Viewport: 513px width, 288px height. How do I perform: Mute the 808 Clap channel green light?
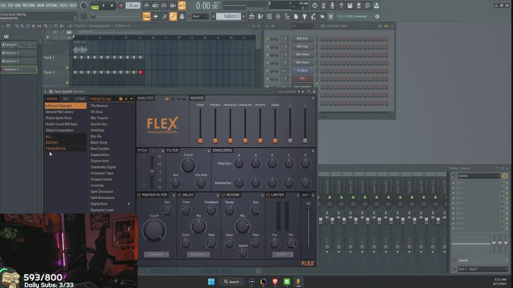point(267,47)
